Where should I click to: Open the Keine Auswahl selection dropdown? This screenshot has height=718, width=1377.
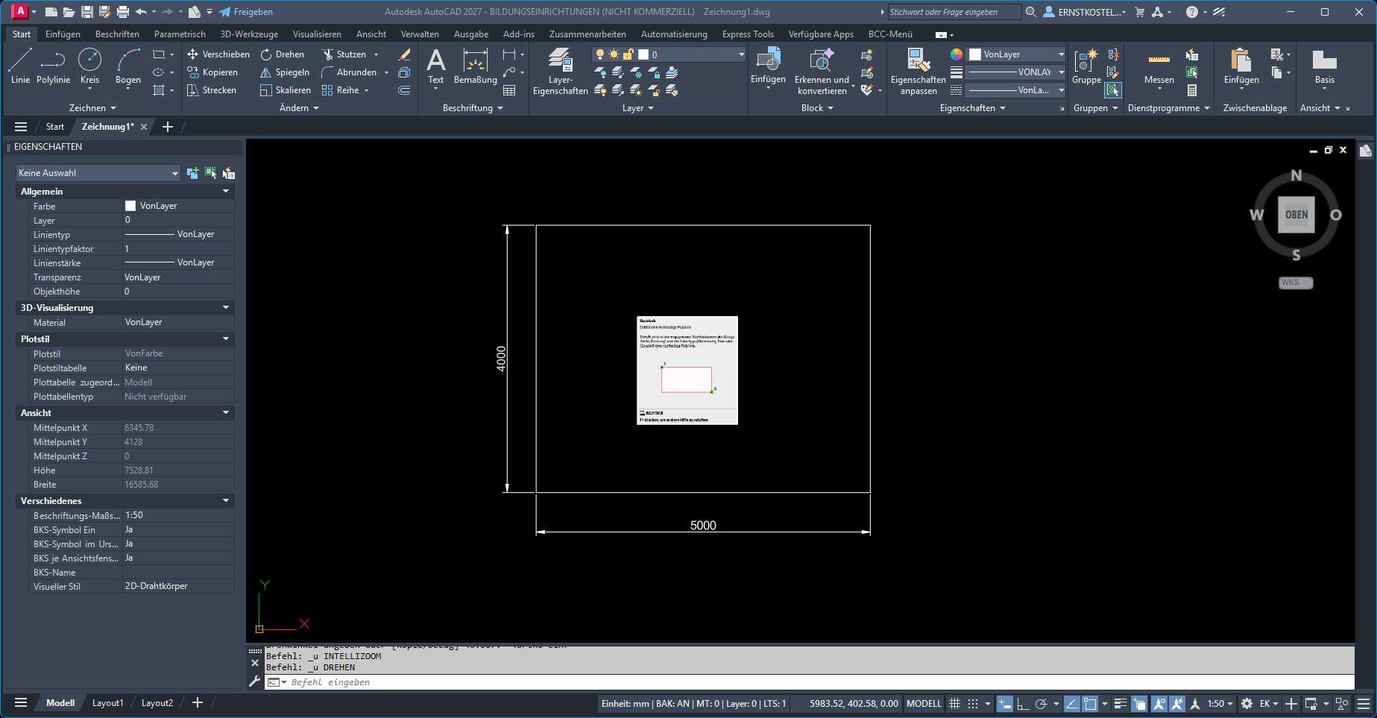tap(98, 173)
